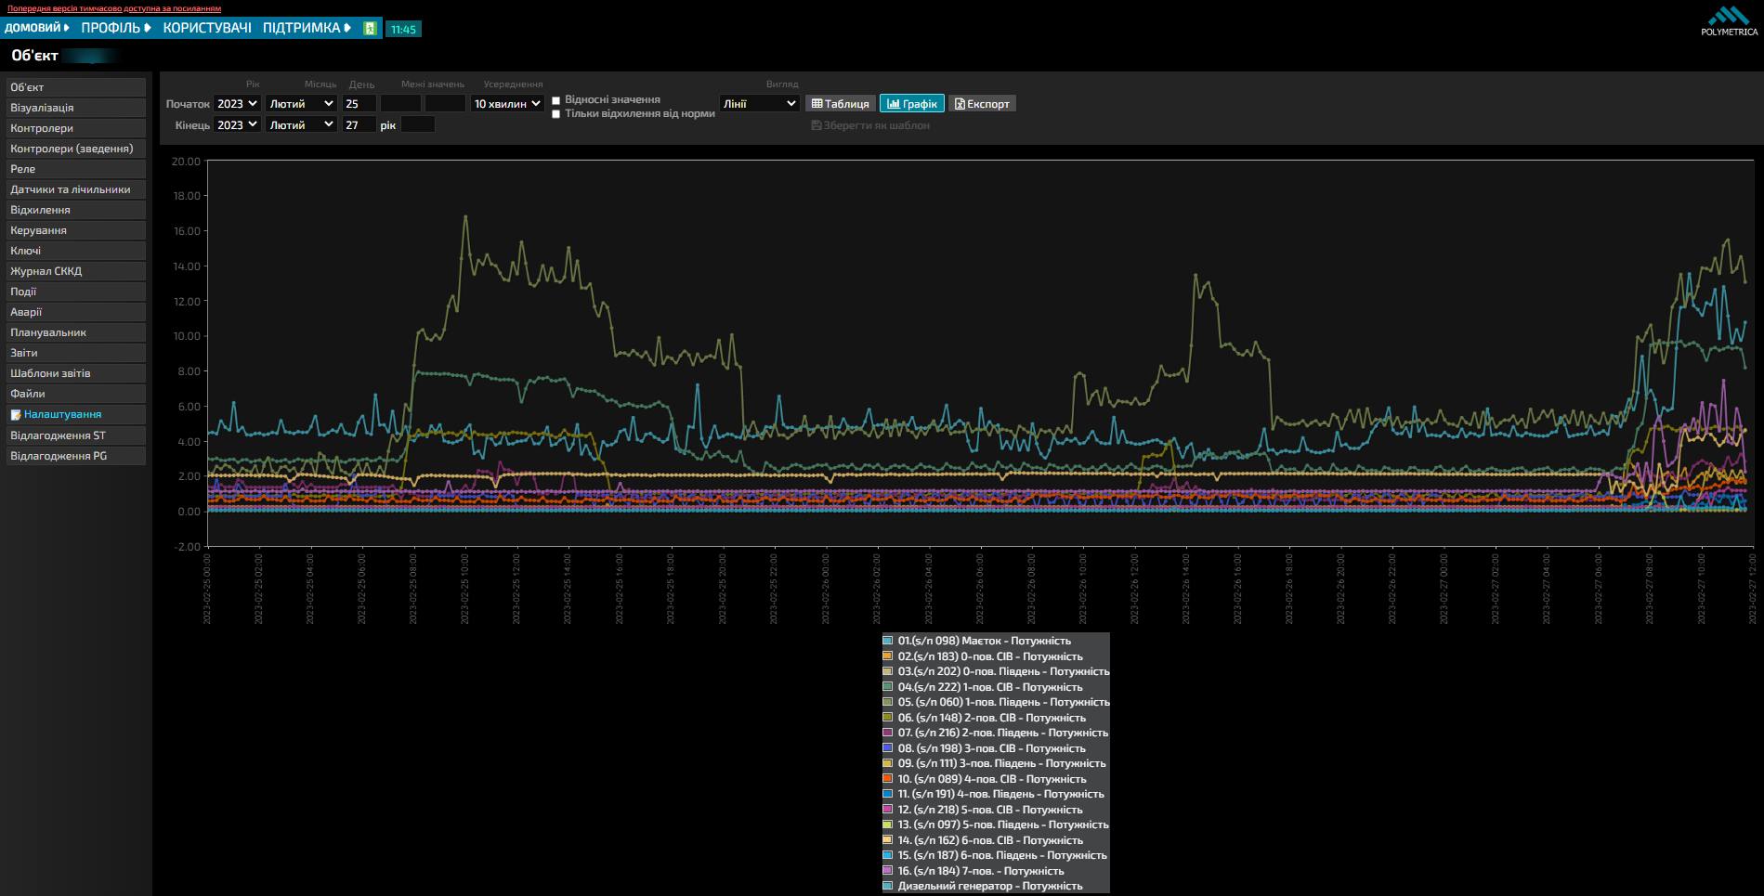This screenshot has height=896, width=1764.
Task: Open the Вигляд dropdown Лінії
Action: 759,104
